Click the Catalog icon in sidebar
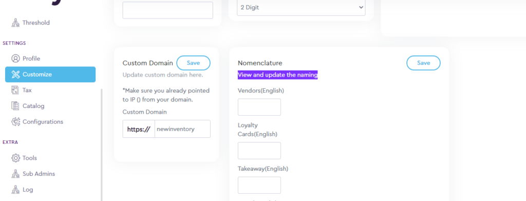The image size is (526, 201). tap(15, 106)
